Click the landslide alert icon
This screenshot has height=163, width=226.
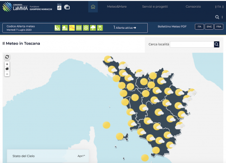[x=57, y=28]
